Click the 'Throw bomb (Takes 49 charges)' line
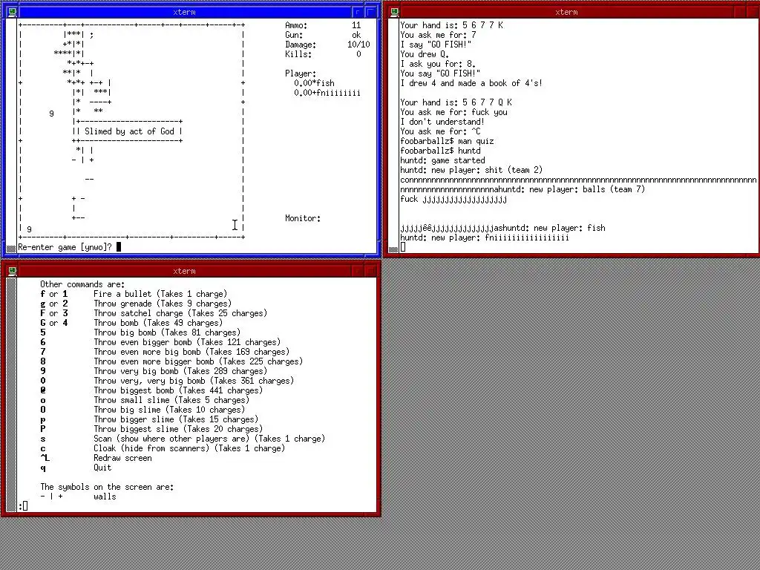This screenshot has height=570, width=760. pyautogui.click(x=158, y=324)
